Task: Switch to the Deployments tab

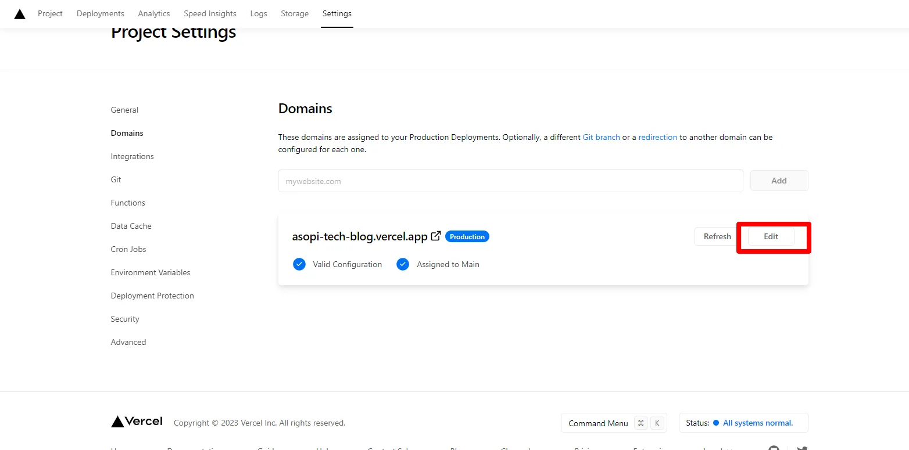Action: (x=100, y=13)
